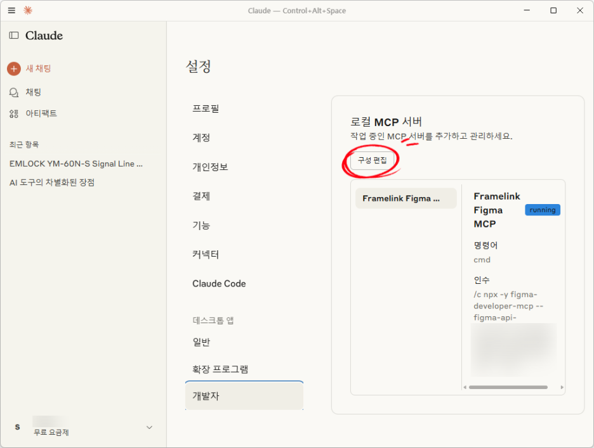Click the Framelink Figma MCP title in details
The width and height of the screenshot is (594, 448).
(497, 210)
